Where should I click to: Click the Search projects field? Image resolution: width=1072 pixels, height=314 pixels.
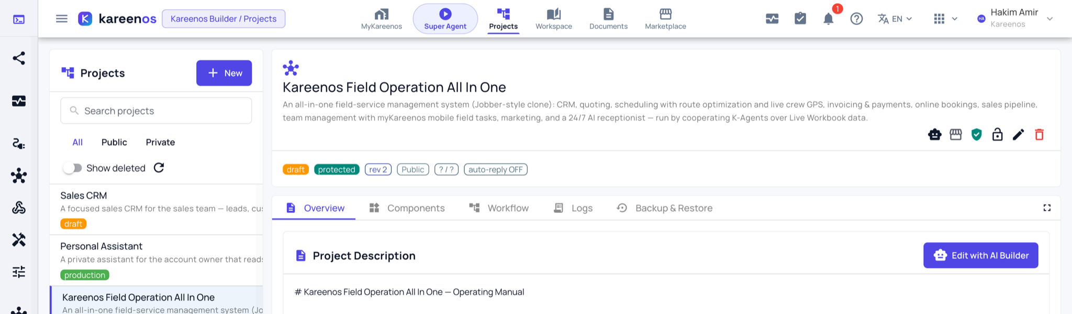(x=156, y=111)
